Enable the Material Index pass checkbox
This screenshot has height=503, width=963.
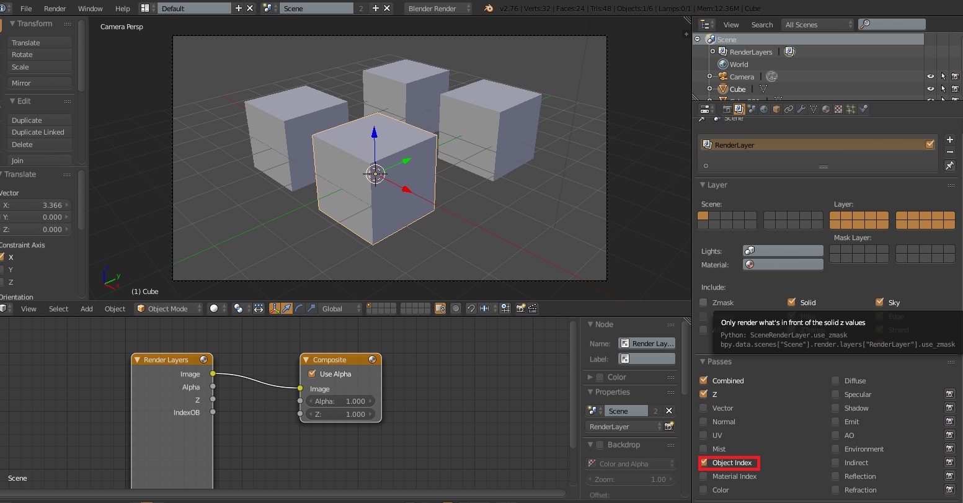pyautogui.click(x=703, y=476)
